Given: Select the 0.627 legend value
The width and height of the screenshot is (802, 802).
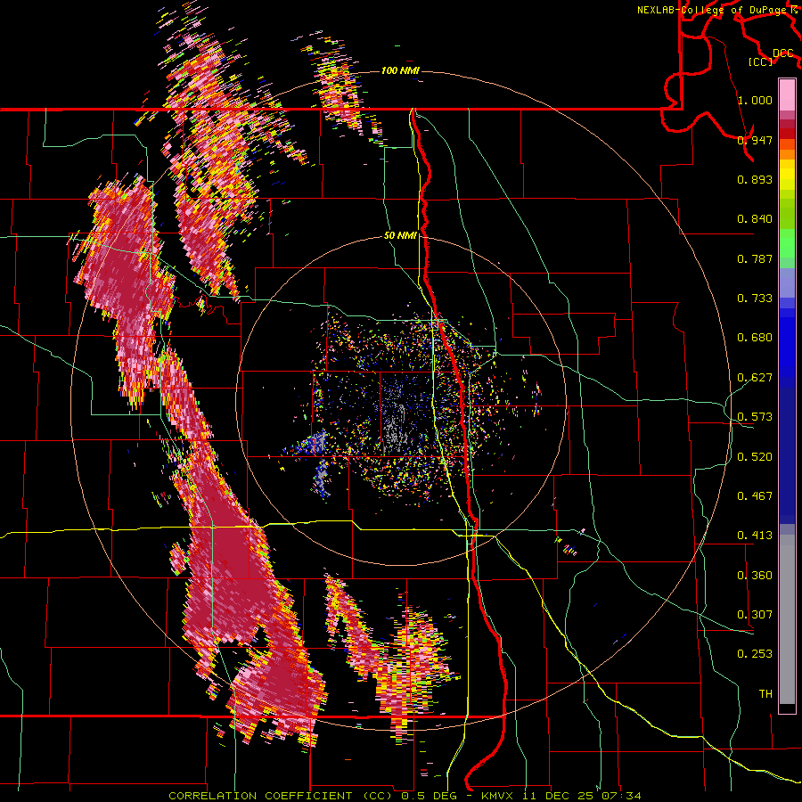Looking at the screenshot, I should (755, 378).
